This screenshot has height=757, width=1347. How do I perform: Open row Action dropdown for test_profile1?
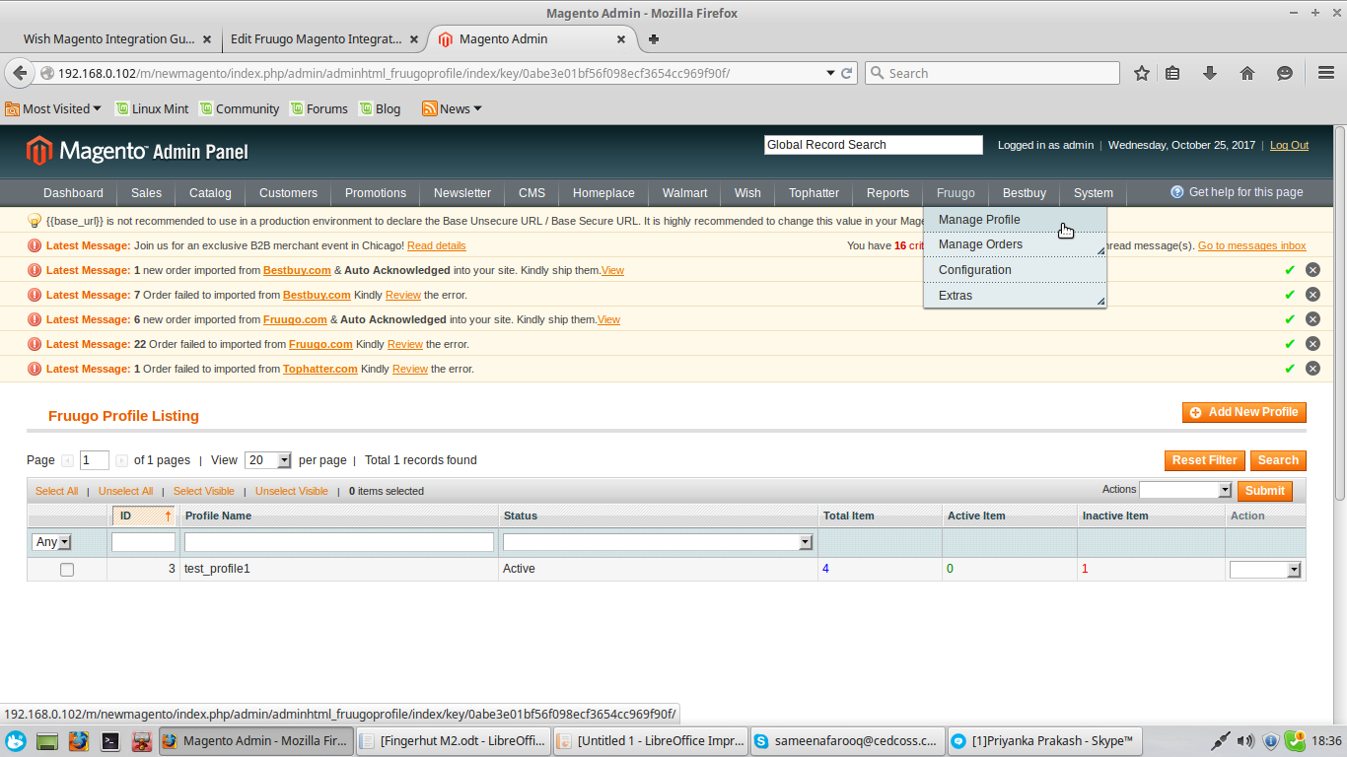(x=1265, y=570)
